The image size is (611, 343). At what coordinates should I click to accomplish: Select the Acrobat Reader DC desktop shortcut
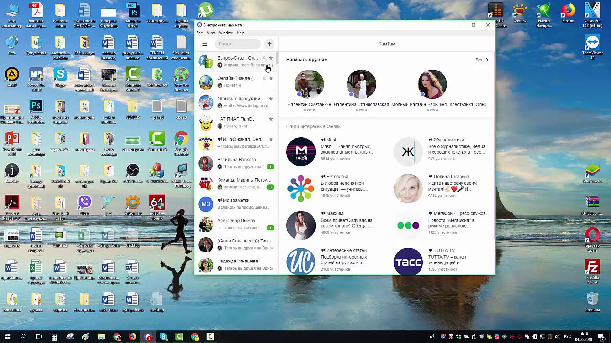click(x=12, y=208)
